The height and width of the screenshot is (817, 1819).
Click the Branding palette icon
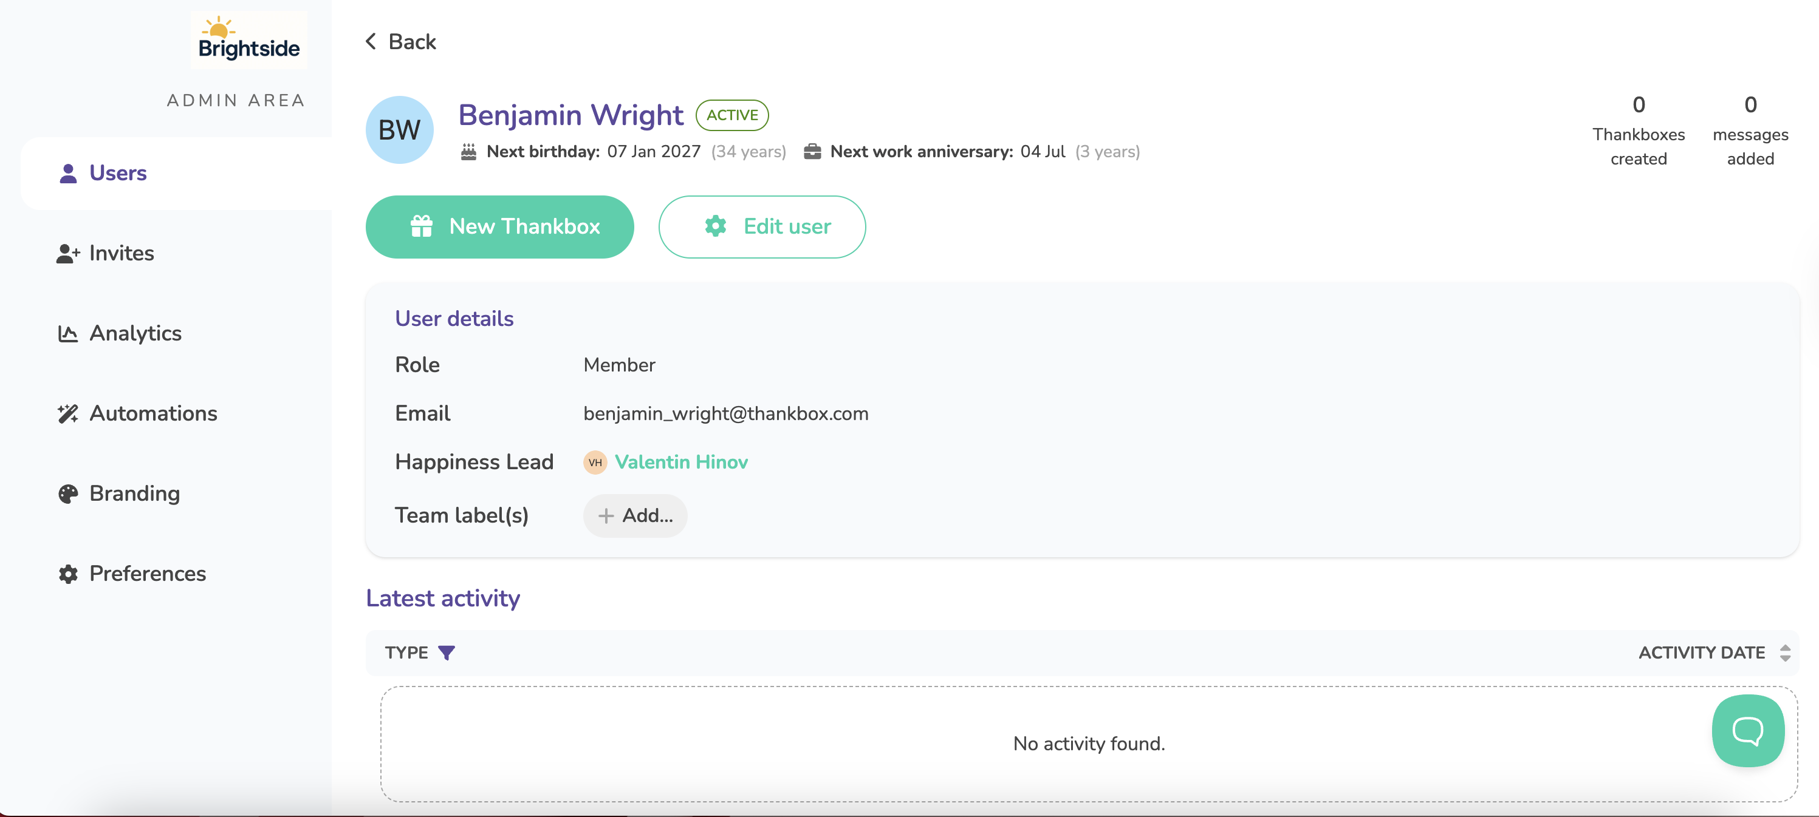pyautogui.click(x=68, y=494)
